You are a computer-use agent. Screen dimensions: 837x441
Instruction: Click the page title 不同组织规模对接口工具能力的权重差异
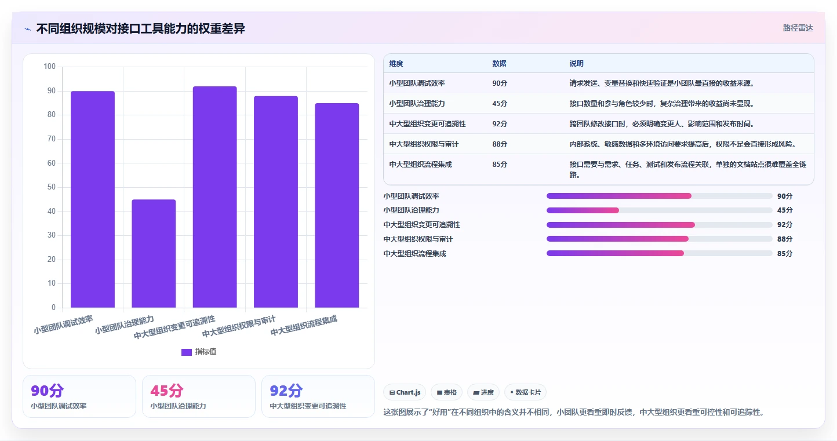pyautogui.click(x=141, y=29)
